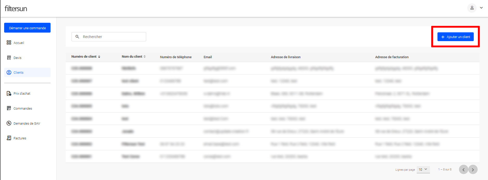Click the Accueil grid icon
Viewport: 488px width, 180px height.
coord(9,42)
